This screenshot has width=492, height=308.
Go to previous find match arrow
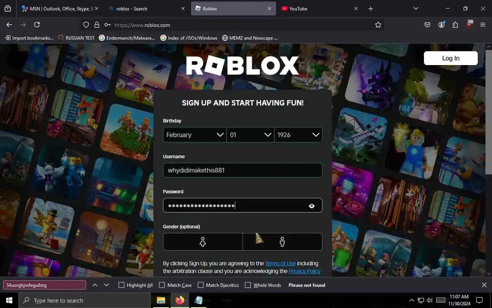click(95, 285)
